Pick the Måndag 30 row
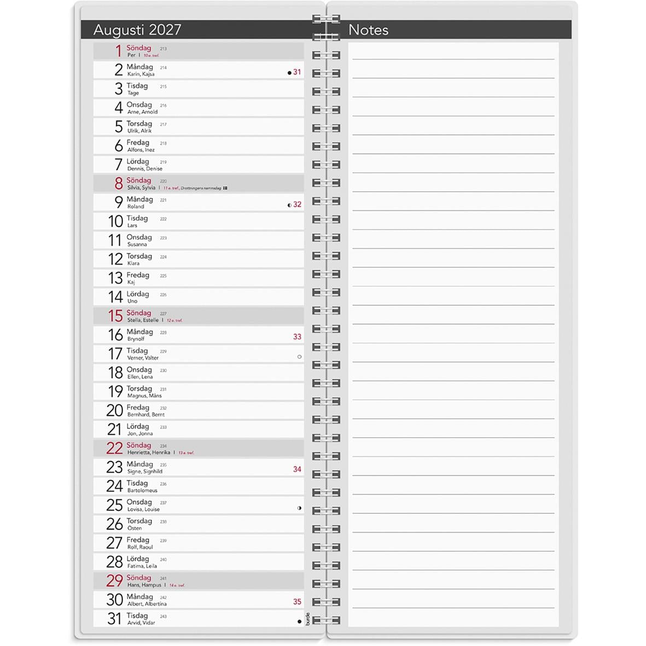646x646 pixels. point(199,600)
